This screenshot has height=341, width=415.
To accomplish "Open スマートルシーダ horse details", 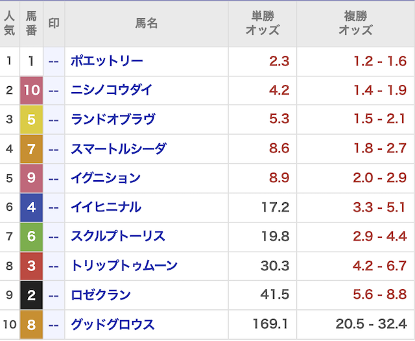I will coord(118,149).
